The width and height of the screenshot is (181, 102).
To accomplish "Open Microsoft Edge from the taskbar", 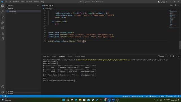I will coord(76,100).
